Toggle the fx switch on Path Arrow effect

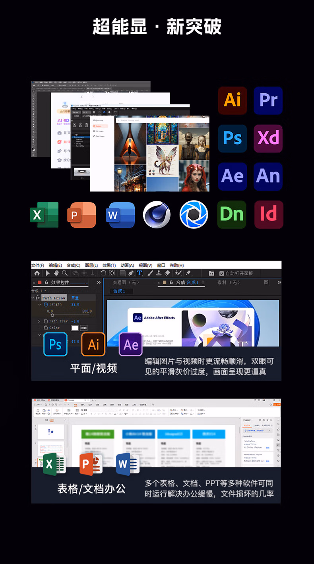(38, 298)
